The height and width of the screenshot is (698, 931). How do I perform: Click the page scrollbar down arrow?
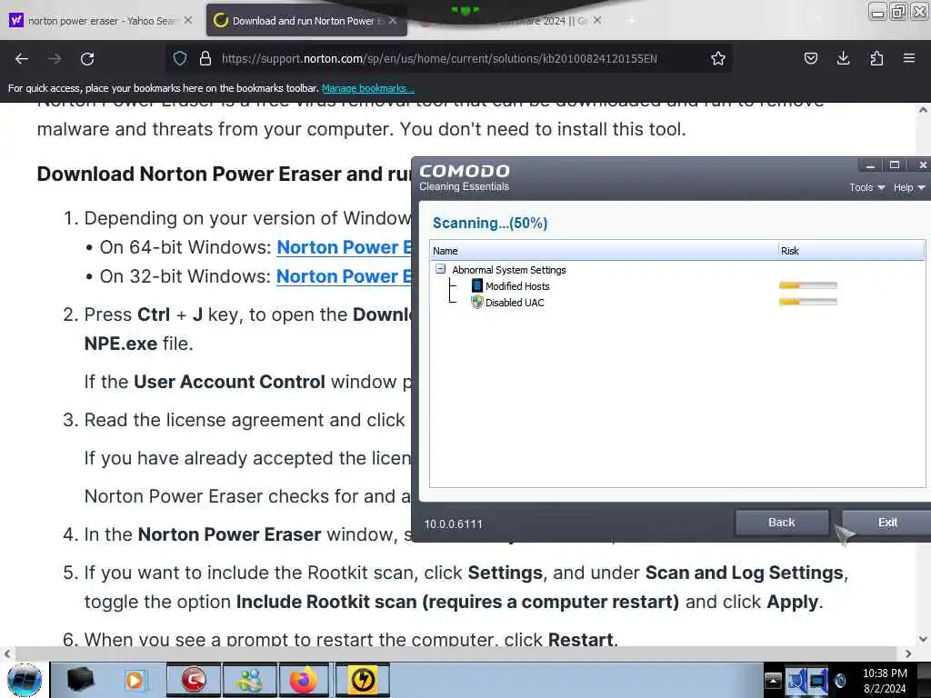923,639
